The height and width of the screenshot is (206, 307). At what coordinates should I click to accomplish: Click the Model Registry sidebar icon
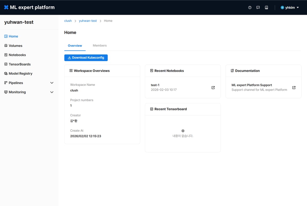pos(6,73)
